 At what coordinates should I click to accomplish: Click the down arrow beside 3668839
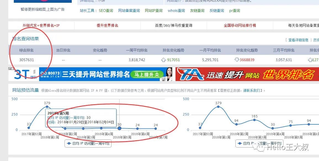tap(237, 60)
